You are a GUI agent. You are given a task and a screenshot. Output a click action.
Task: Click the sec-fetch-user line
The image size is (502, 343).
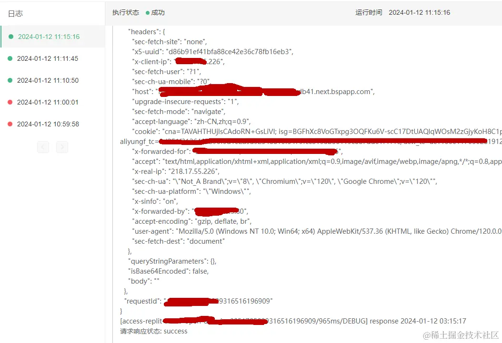tap(167, 72)
